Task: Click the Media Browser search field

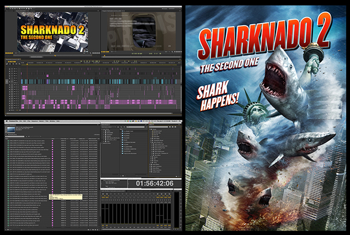Action: [135, 127]
